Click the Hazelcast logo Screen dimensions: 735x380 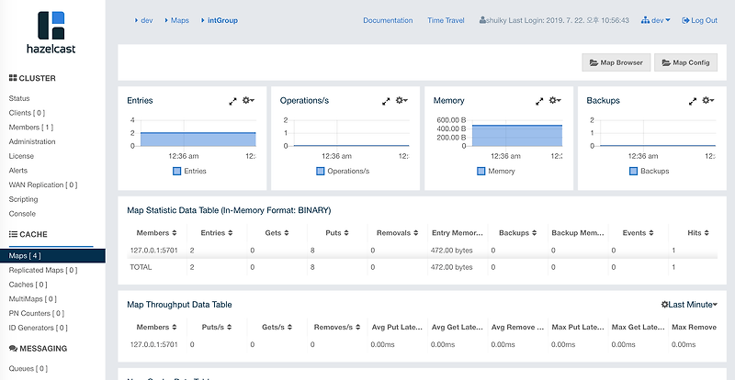click(51, 32)
